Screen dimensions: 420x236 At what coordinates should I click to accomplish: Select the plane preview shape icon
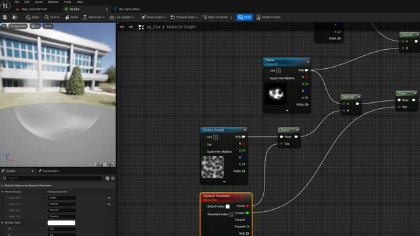pyautogui.click(x=105, y=165)
